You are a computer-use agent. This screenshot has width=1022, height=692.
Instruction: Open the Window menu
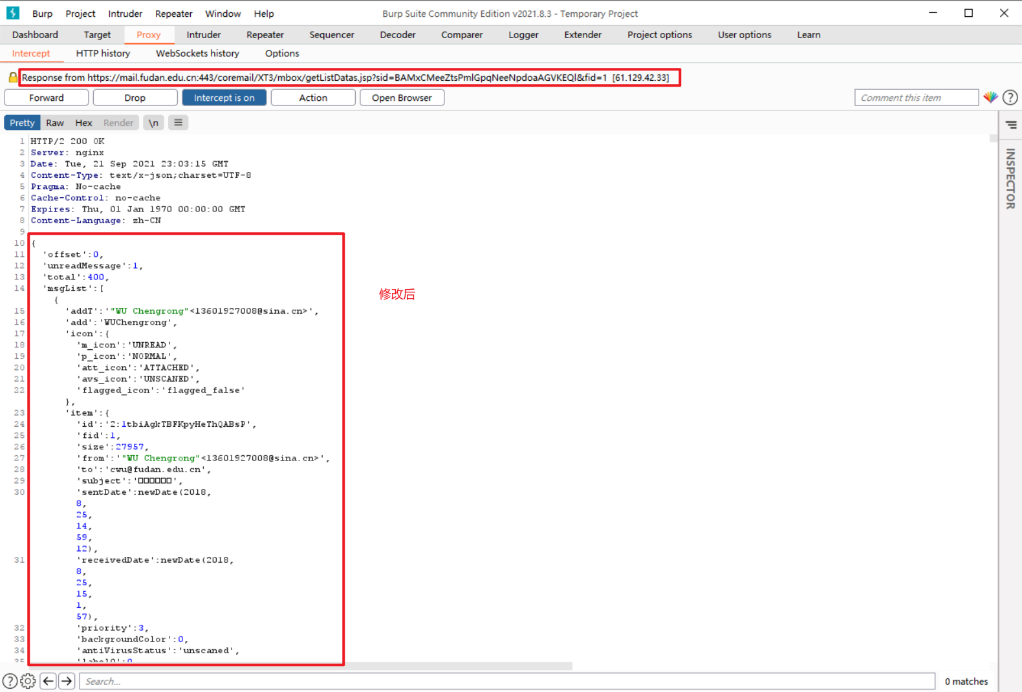[223, 14]
